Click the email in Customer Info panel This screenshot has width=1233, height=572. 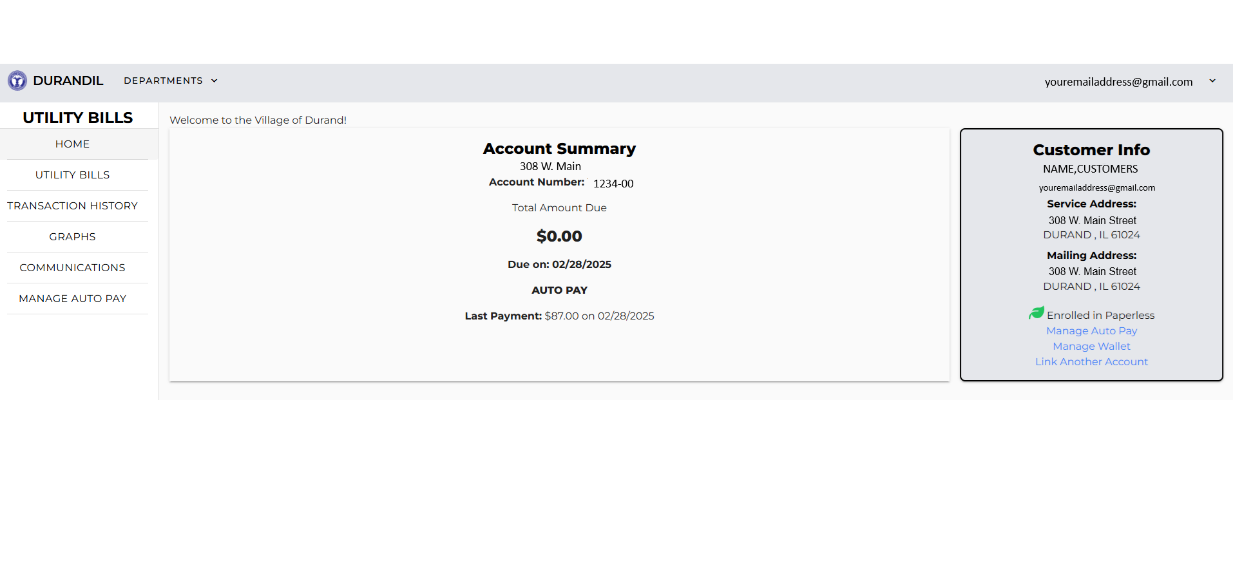[x=1096, y=187]
